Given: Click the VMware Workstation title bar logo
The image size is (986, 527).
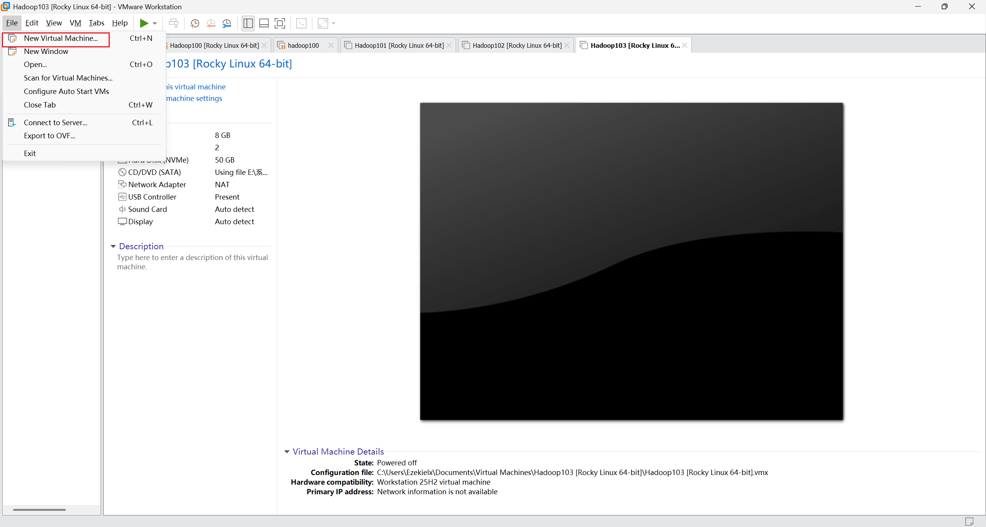Looking at the screenshot, I should 5,7.
